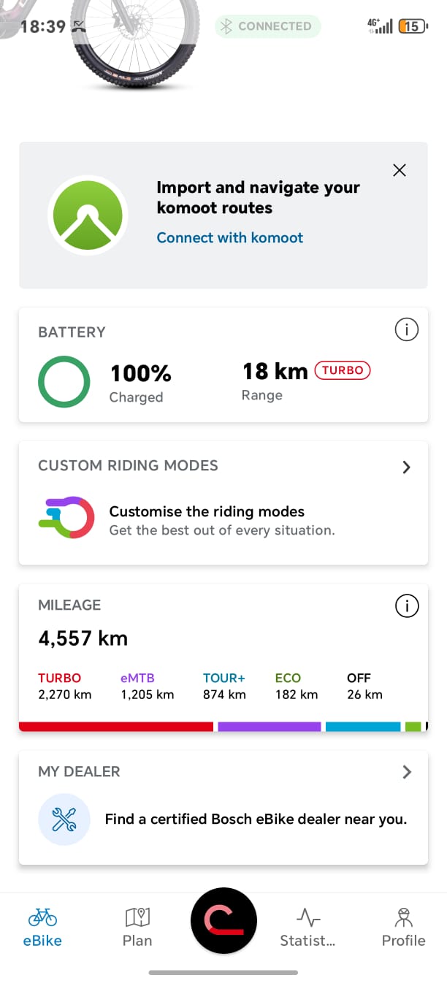Screen dimensions: 447x986
Task: Tap the riding modes colorful icon
Action: pyautogui.click(x=66, y=518)
